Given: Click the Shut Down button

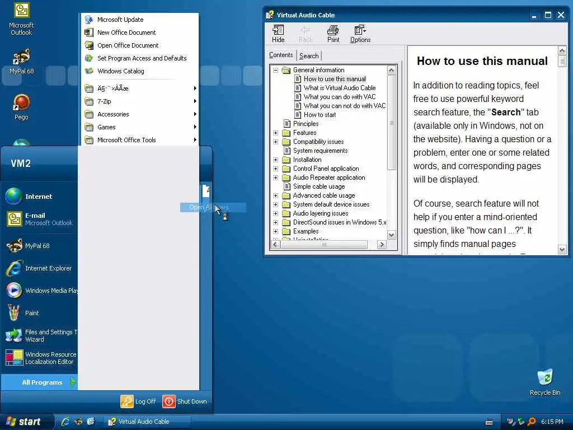Looking at the screenshot, I should point(185,401).
